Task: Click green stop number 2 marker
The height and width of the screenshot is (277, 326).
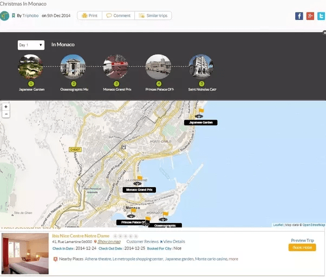Action: point(74,84)
